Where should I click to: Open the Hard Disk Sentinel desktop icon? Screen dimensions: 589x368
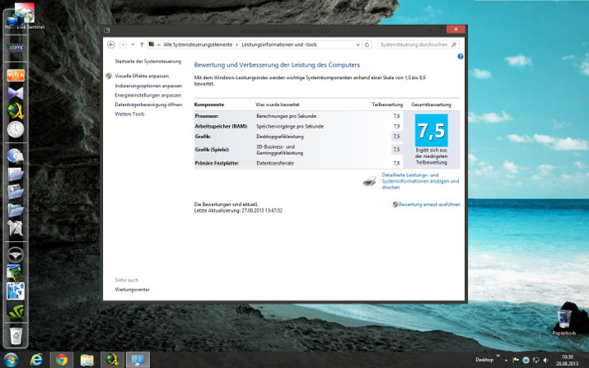[25, 16]
